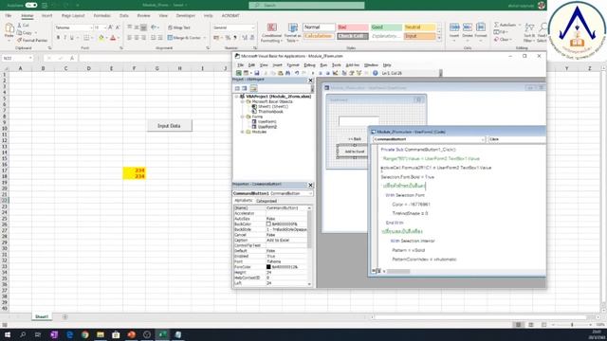
Task: Click the Properties list vertical scrollbar
Action: coord(309,246)
